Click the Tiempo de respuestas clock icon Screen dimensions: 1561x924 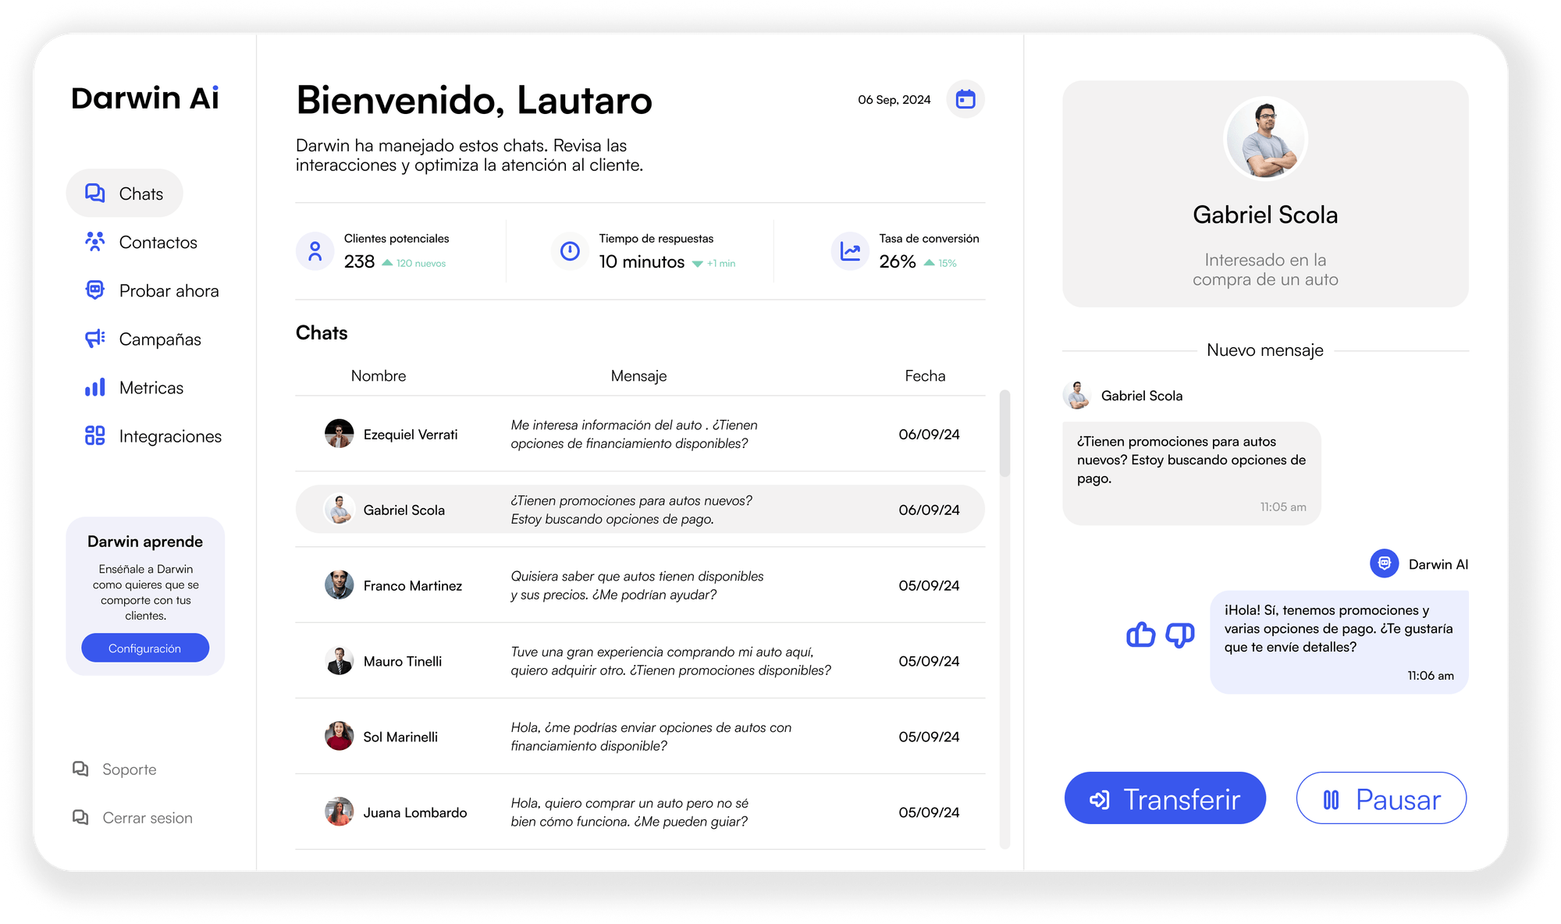[x=571, y=251]
